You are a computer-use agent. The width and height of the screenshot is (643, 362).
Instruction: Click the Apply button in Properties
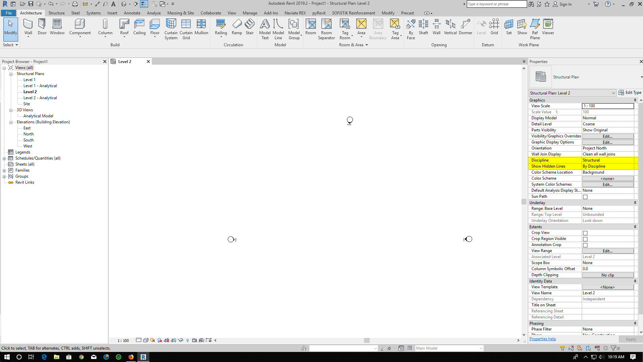coord(631,339)
